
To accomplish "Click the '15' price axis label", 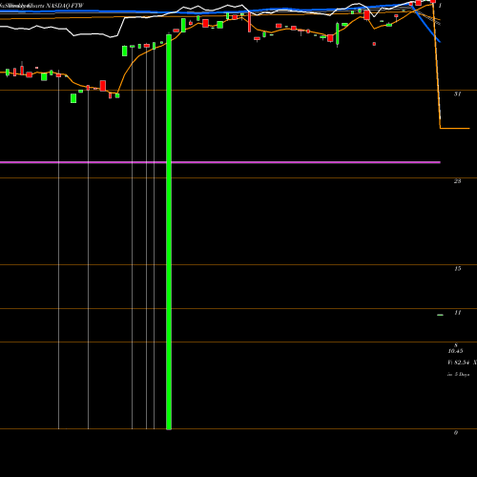I will click(x=457, y=269).
